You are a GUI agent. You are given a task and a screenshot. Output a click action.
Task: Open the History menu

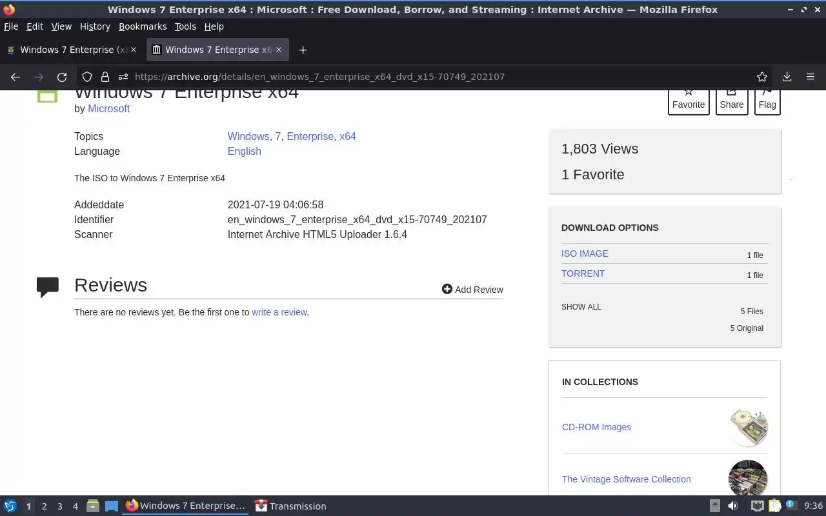pos(95,26)
